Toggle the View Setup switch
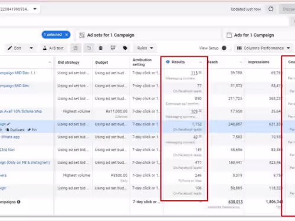The width and height of the screenshot is (295, 221). click(225, 48)
